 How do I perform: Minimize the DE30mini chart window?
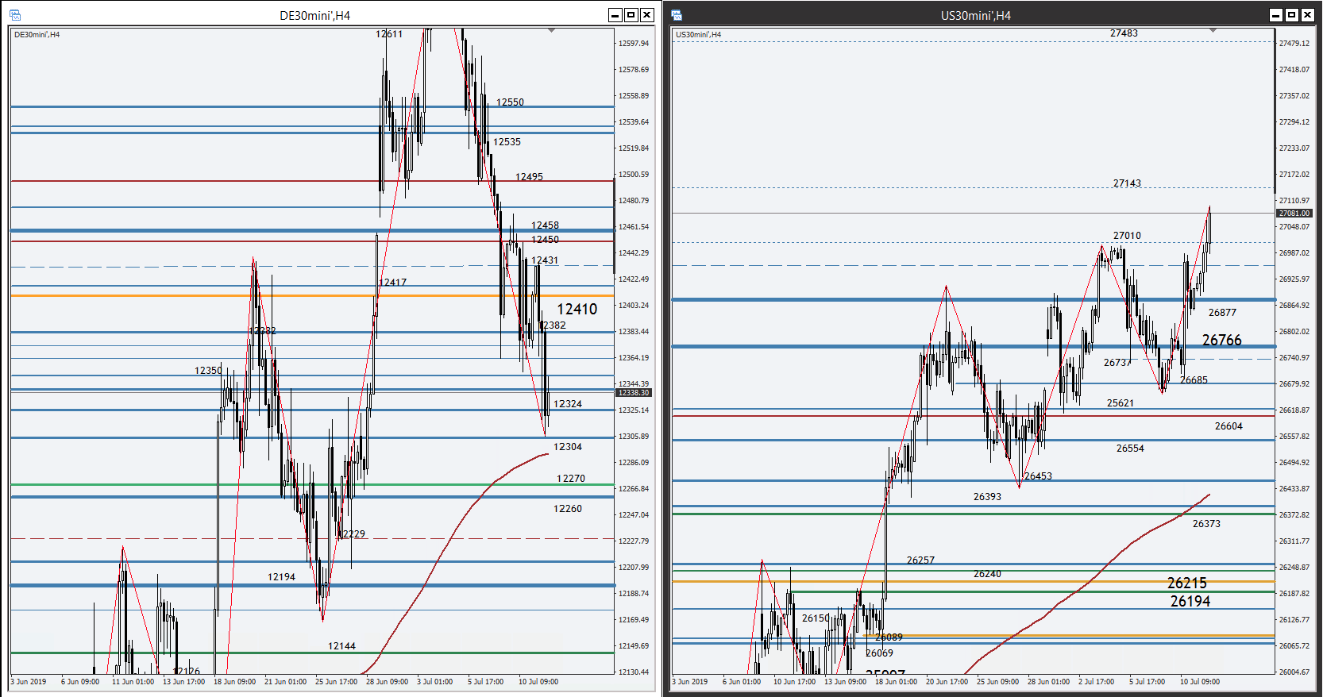coord(615,15)
